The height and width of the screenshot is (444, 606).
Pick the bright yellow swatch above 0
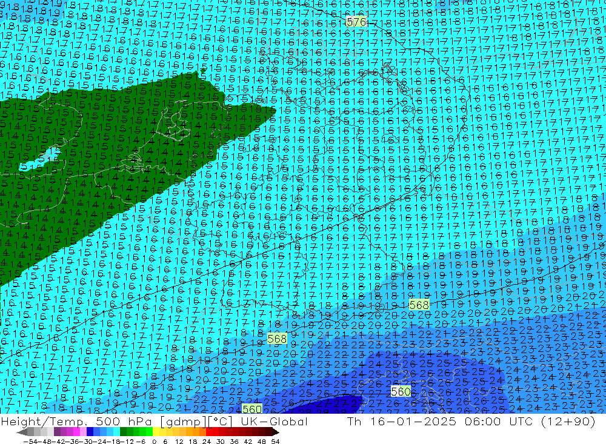click(x=156, y=432)
